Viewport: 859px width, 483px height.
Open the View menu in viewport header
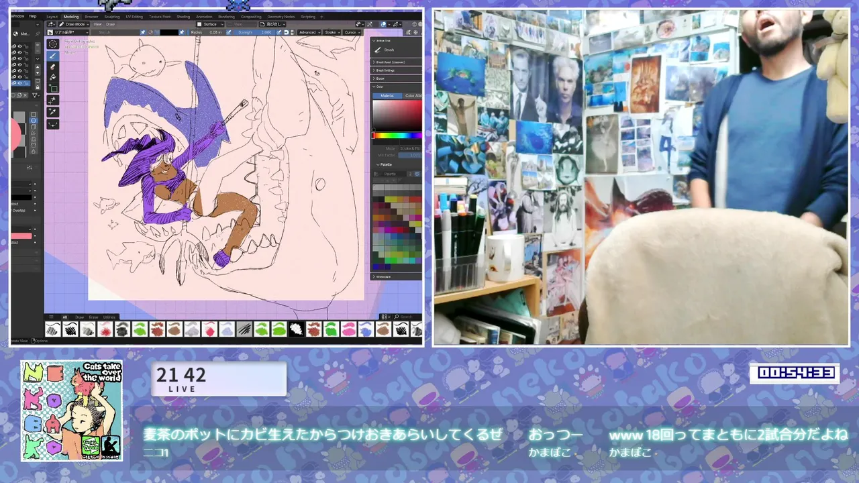pyautogui.click(x=97, y=24)
